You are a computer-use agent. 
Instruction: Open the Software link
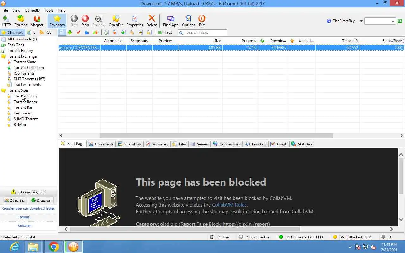tap(24, 226)
